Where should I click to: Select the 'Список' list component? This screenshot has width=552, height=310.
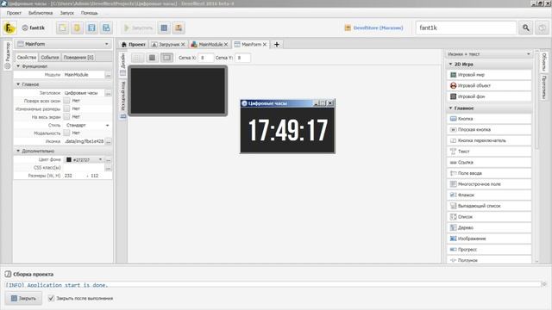[x=489, y=217]
